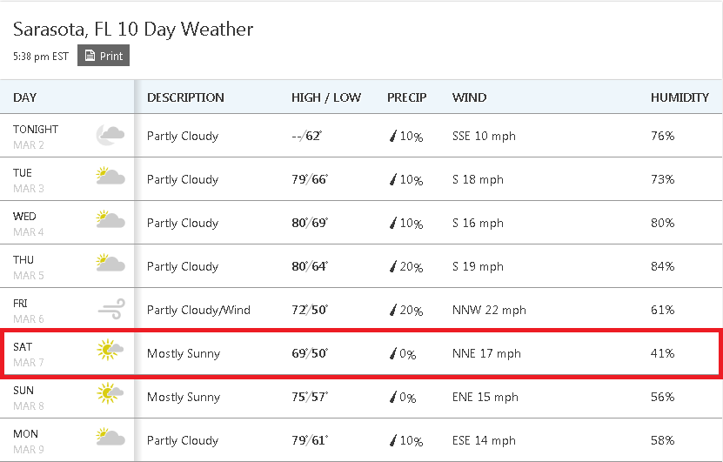The image size is (723, 462).
Task: Click the DESCRIPTION column header
Action: coord(185,97)
